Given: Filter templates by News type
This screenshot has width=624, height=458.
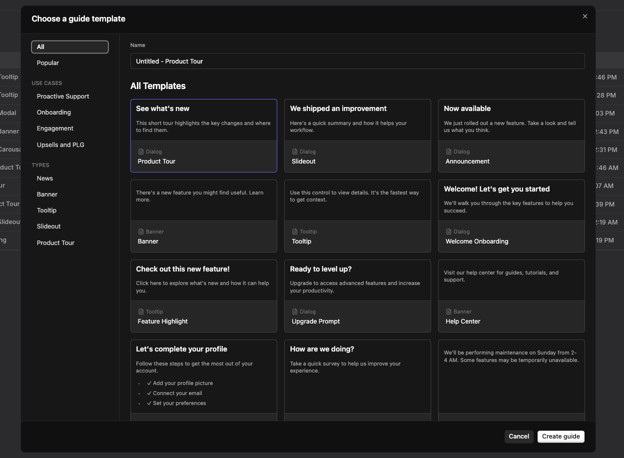Looking at the screenshot, I should [45, 178].
